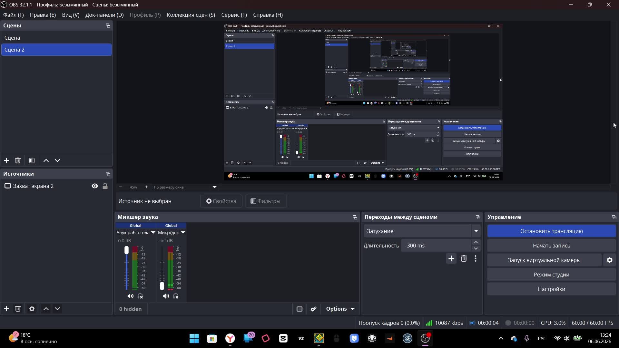Viewport: 619px width, 348px height.
Task: Open virtual camera settings gear
Action: pos(610,260)
